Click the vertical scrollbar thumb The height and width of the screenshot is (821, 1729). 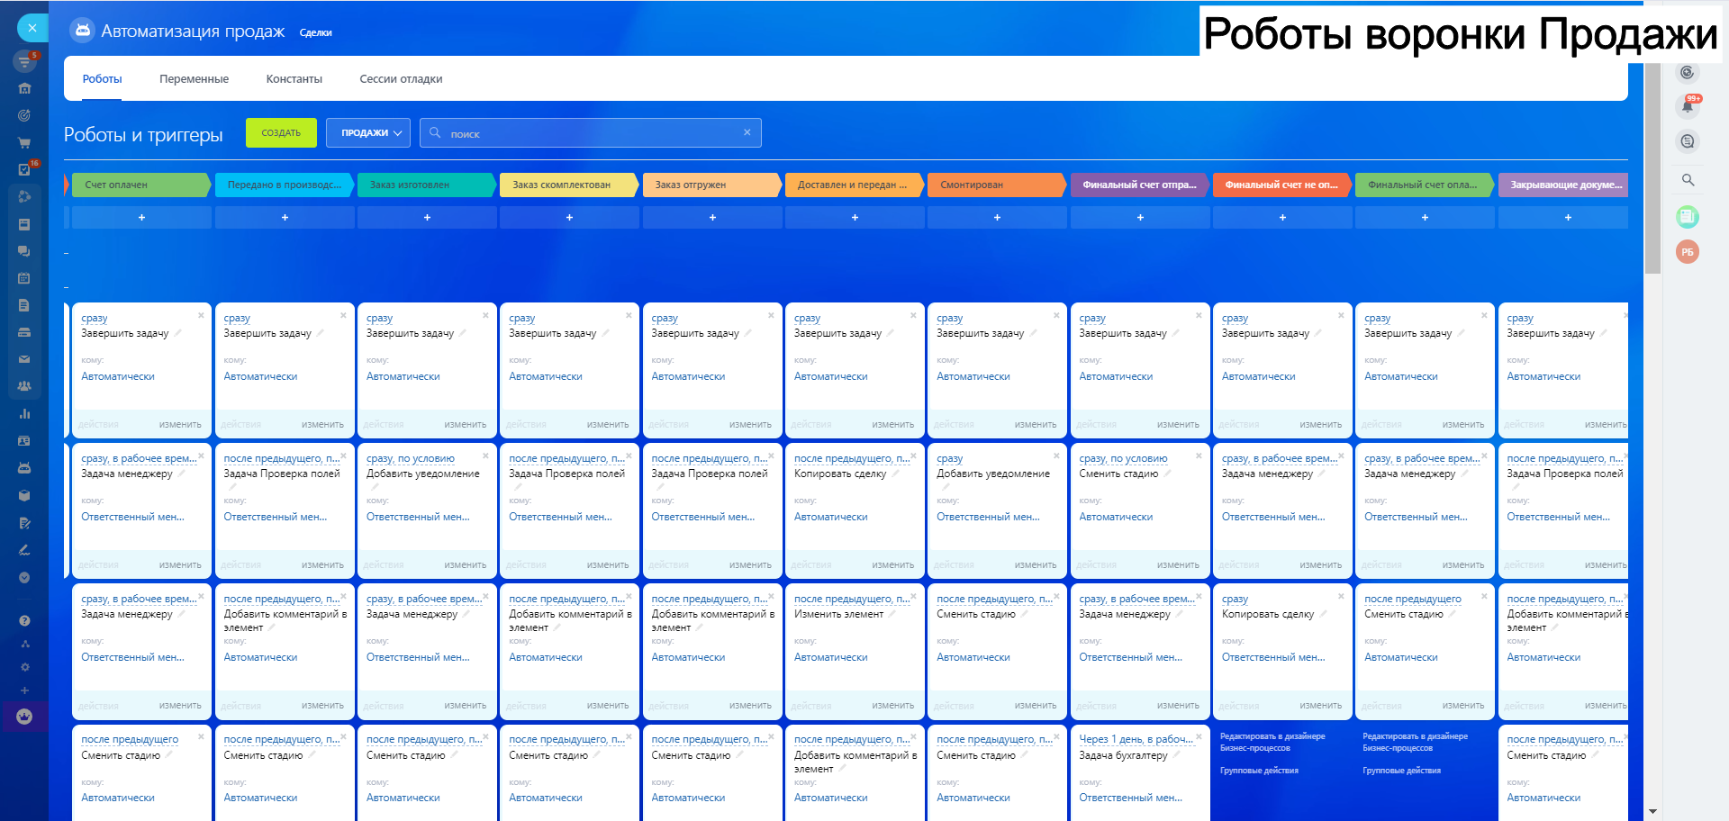tap(1652, 167)
